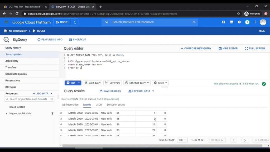The width and height of the screenshot is (270, 152).
Task: Select the Results tab
Action: [87, 104]
